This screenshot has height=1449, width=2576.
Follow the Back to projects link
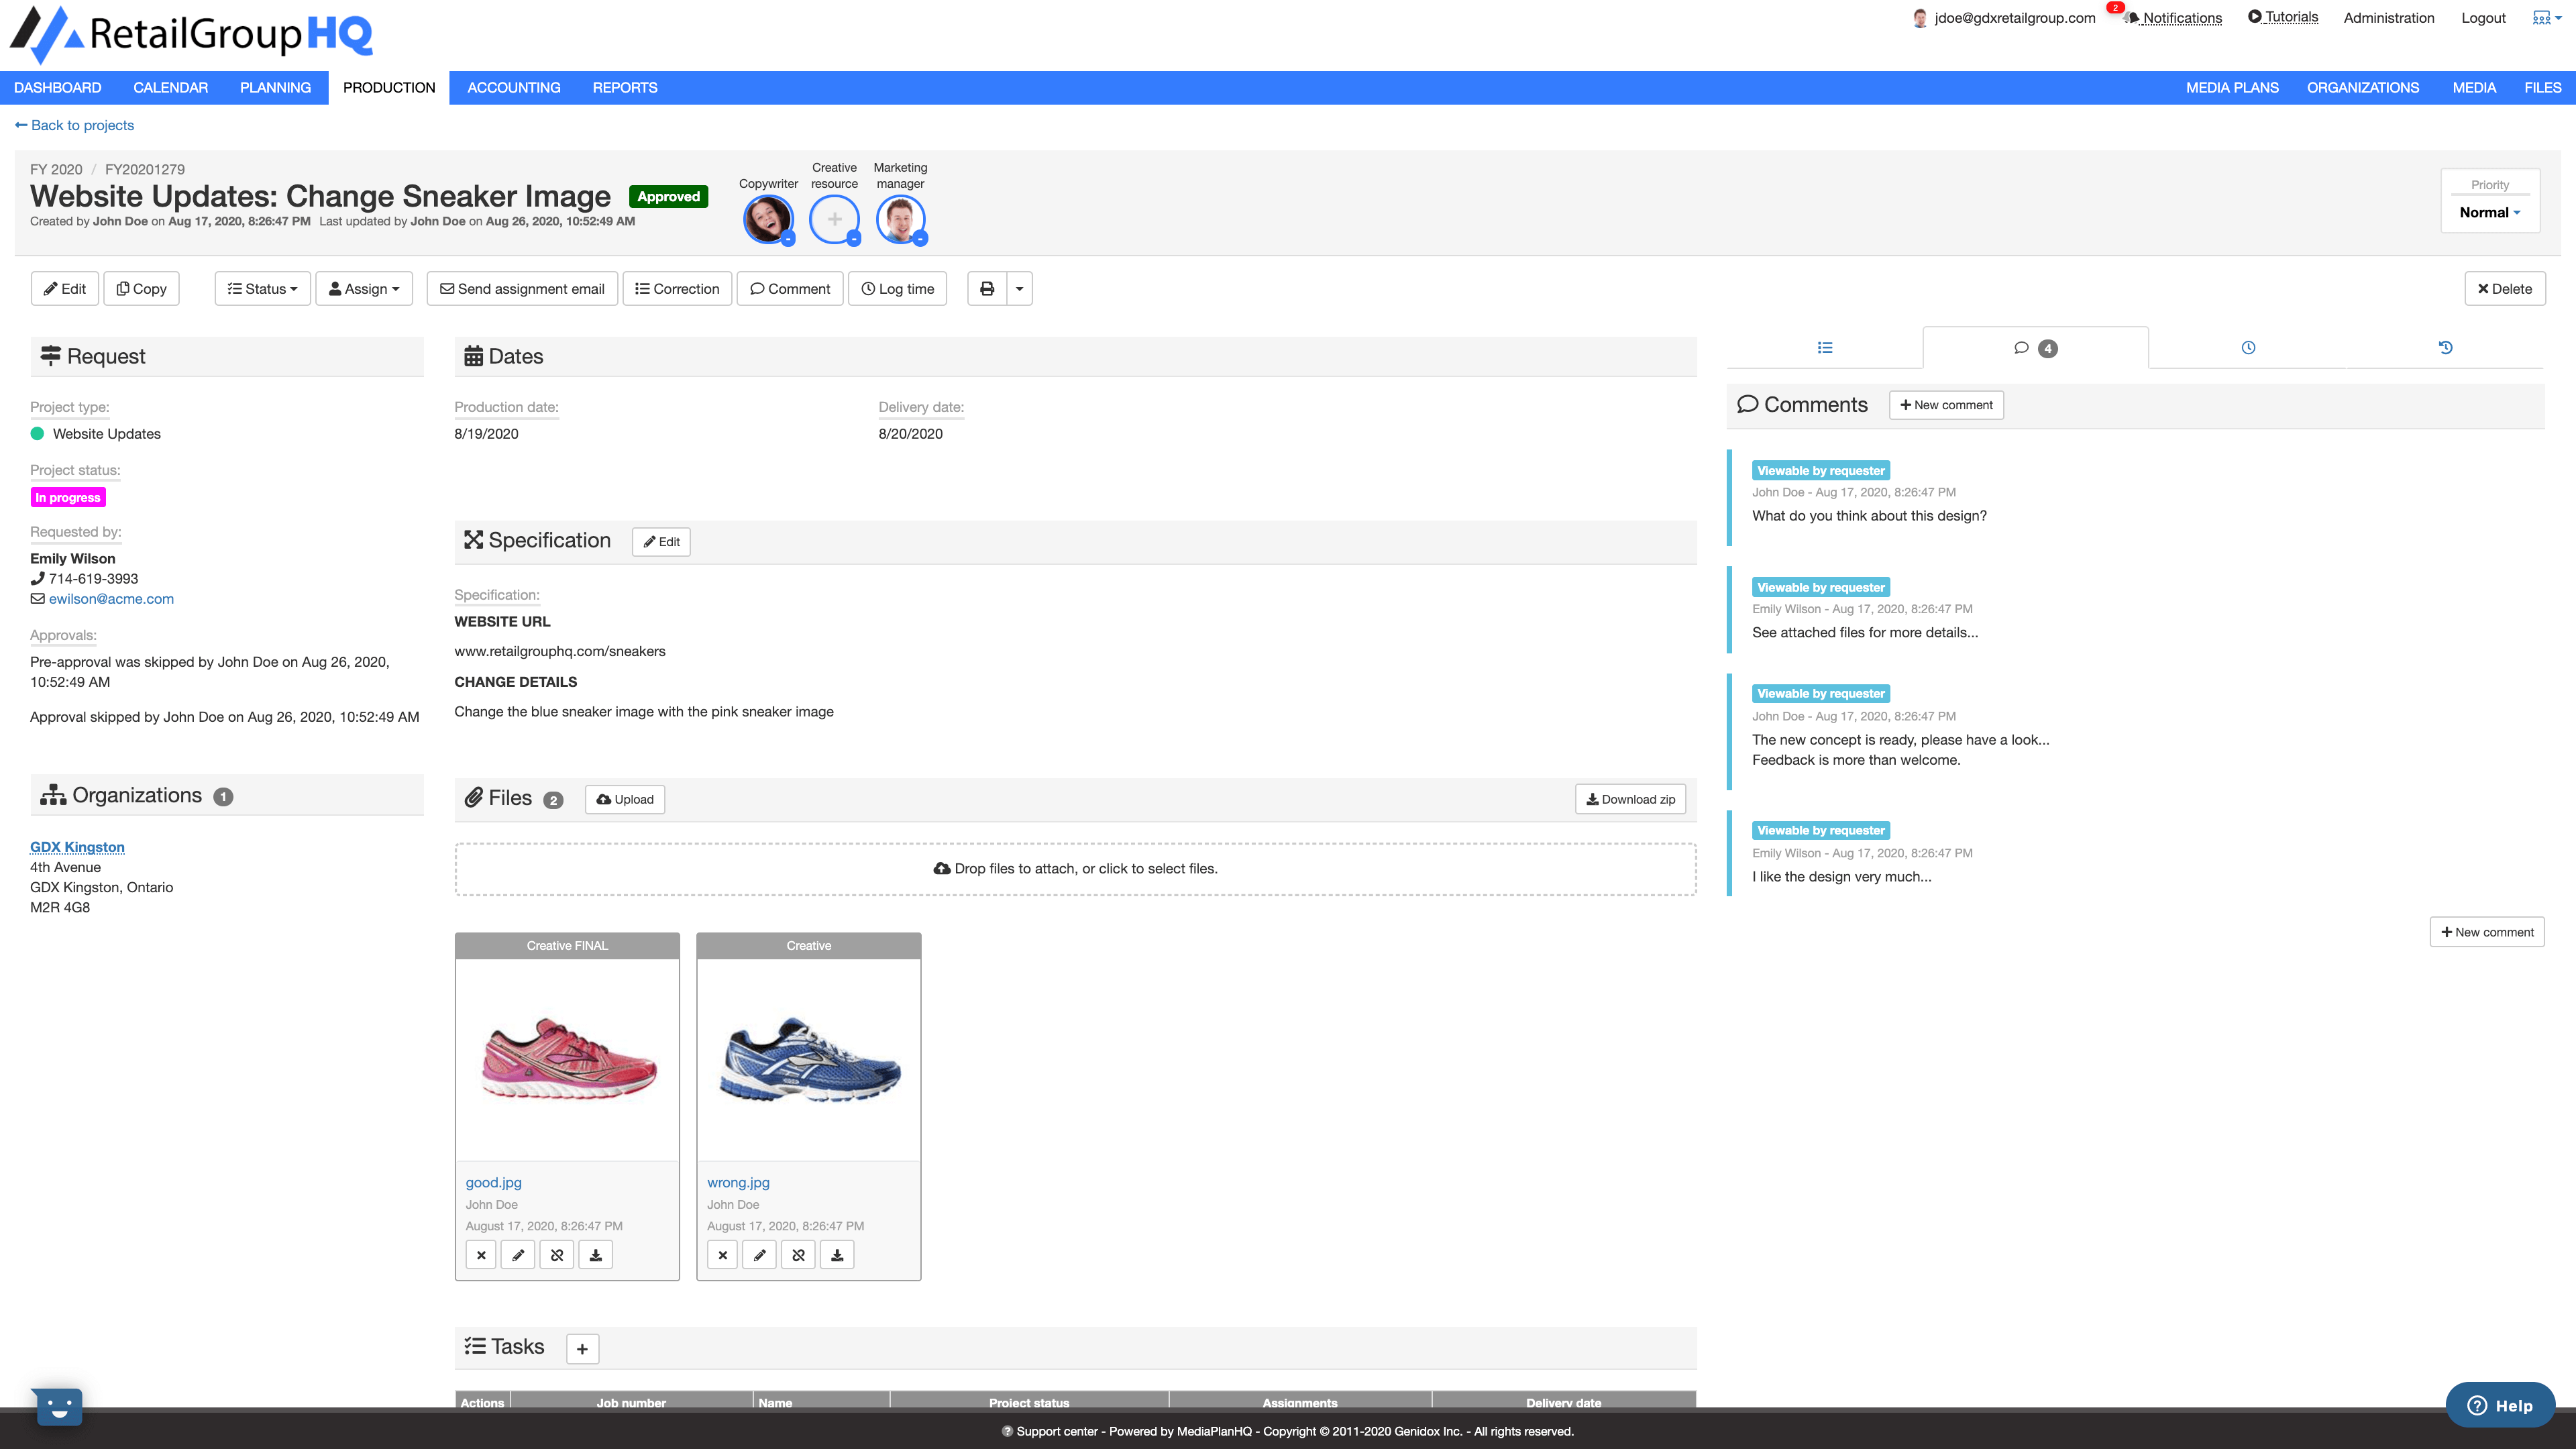coord(74,125)
